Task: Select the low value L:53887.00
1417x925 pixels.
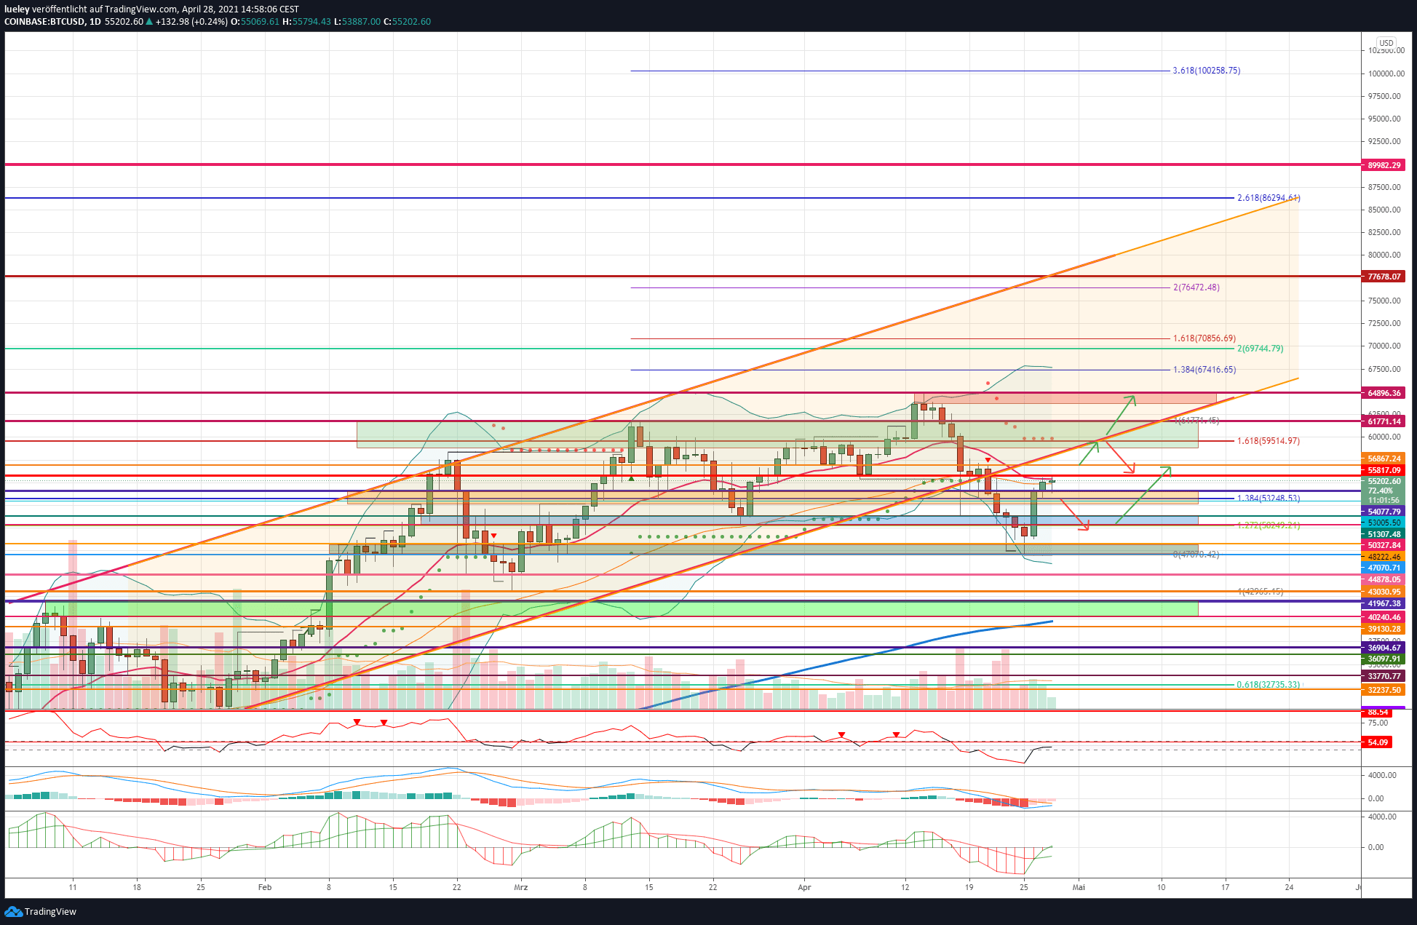Action: [357, 22]
